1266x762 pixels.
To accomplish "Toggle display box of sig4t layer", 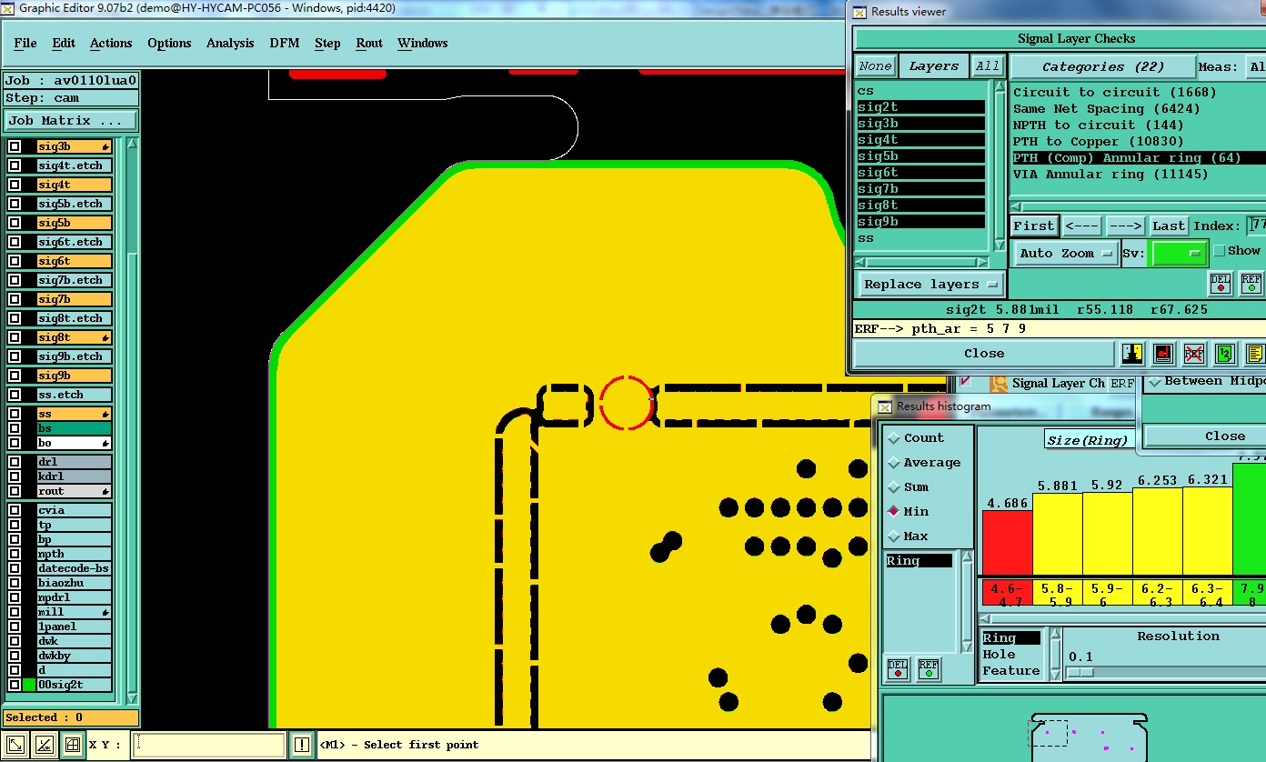I will 15,185.
